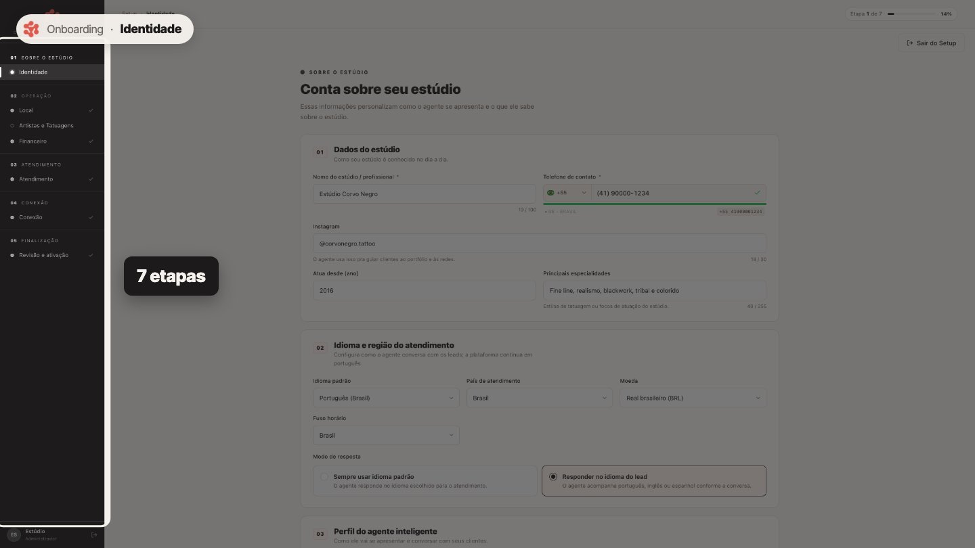Click the checkmark next to Conexão
Viewport: 975px width, 548px height.
91,217
